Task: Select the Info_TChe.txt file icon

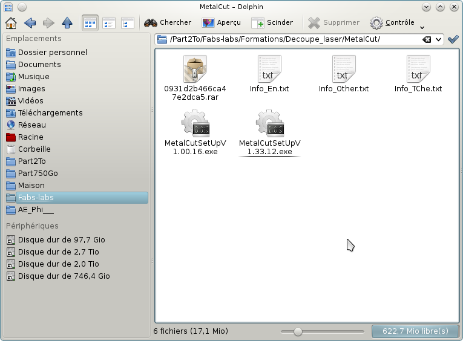Action: [x=418, y=70]
